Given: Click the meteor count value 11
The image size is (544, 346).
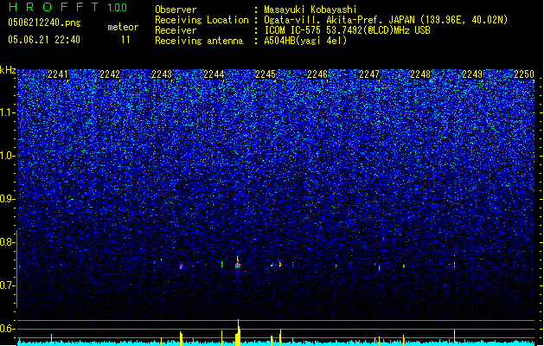Looking at the screenshot, I should pyautogui.click(x=125, y=40).
